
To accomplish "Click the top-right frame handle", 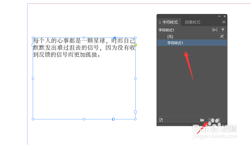I will coord(135,38).
